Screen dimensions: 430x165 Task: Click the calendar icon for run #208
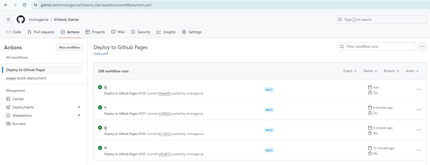point(370,87)
